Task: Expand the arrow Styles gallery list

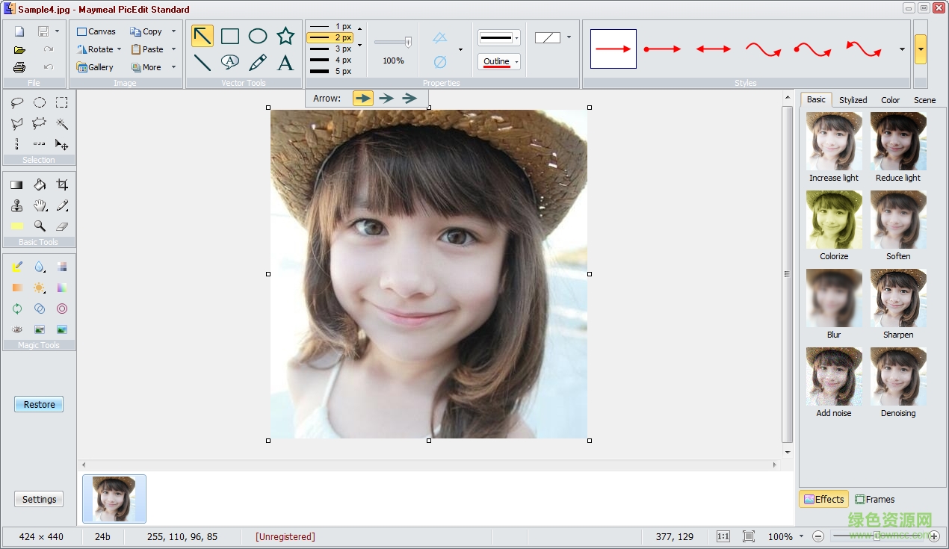Action: click(x=902, y=49)
